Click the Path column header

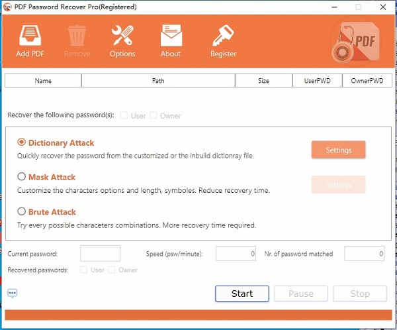pos(158,81)
